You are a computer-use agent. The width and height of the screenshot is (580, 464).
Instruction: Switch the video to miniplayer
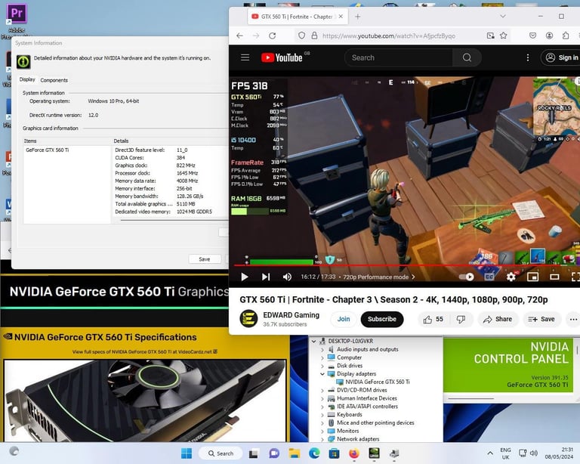tap(532, 277)
